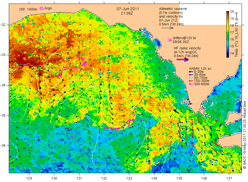Click the time stamp '21:39Z'
The width and height of the screenshot is (248, 182).
[127, 13]
